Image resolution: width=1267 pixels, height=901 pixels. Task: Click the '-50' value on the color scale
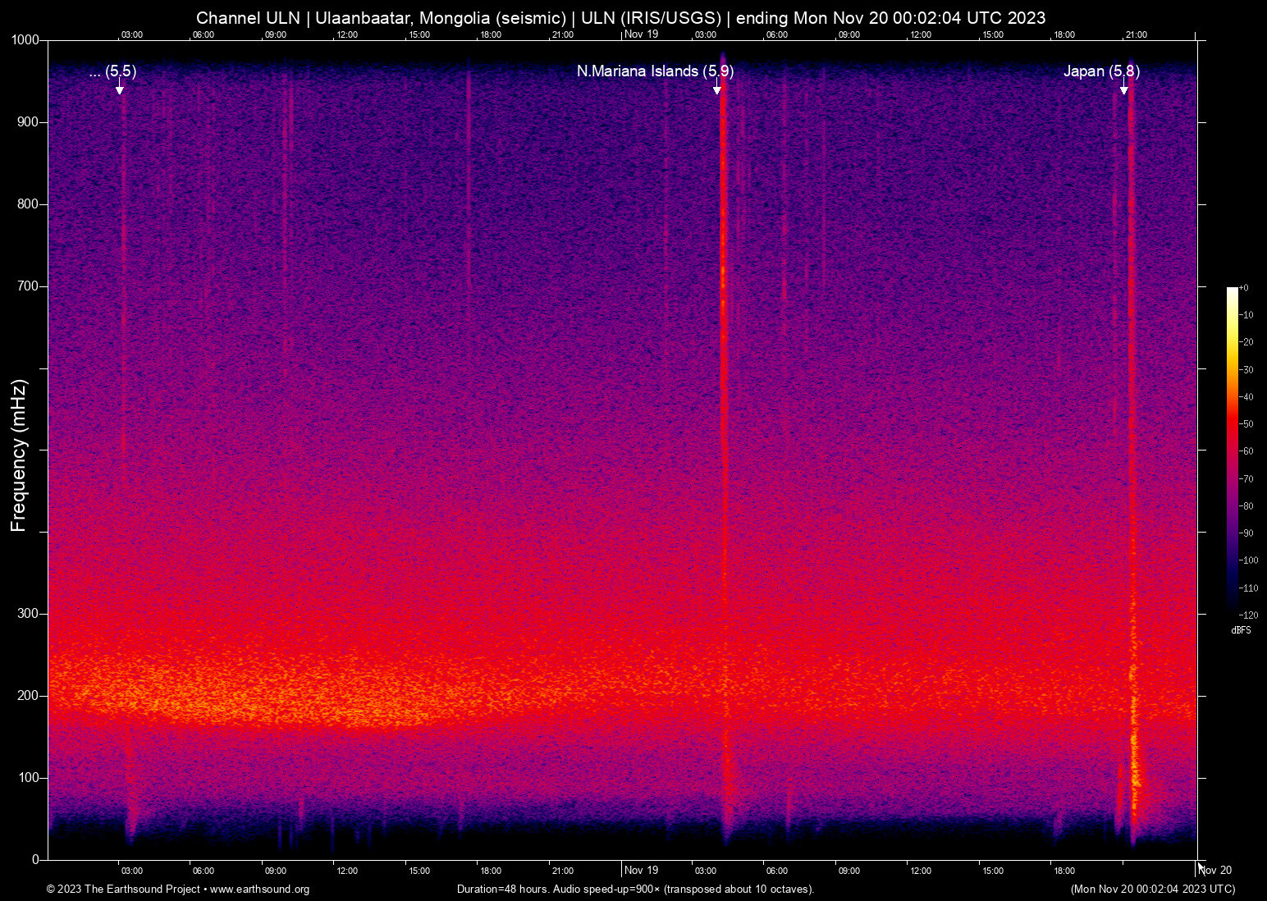click(1246, 424)
